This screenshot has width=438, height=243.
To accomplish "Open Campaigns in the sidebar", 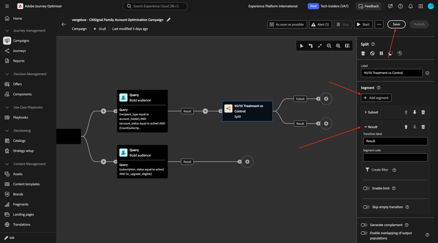I will 21,41.
